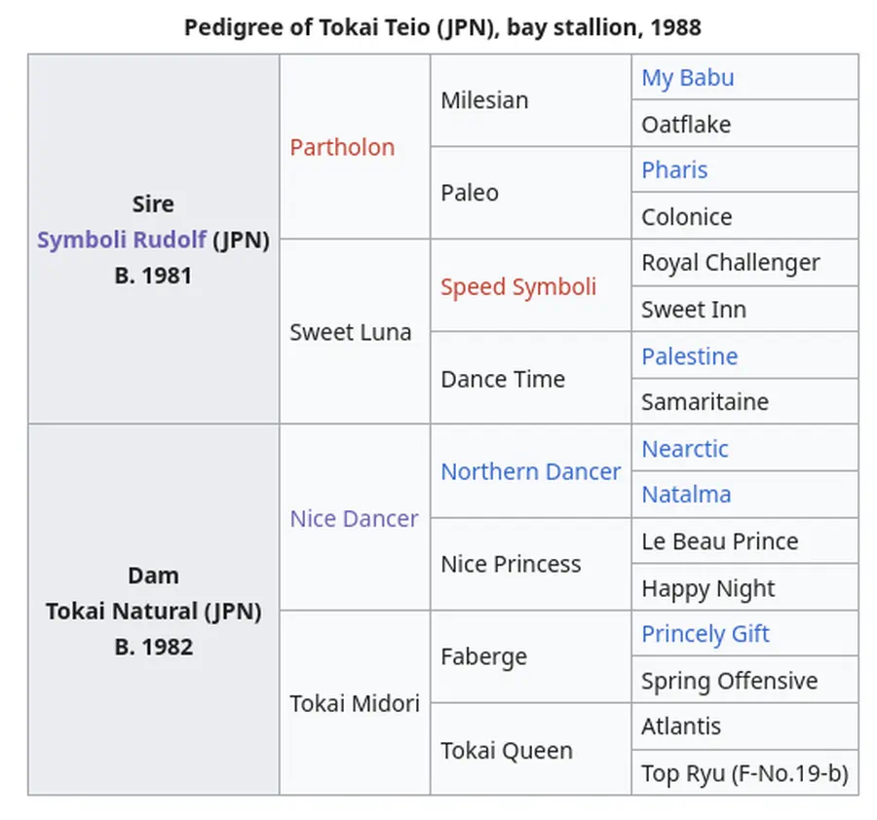Click the Tokai Midori cell
The height and width of the screenshot is (820, 877).
[354, 703]
